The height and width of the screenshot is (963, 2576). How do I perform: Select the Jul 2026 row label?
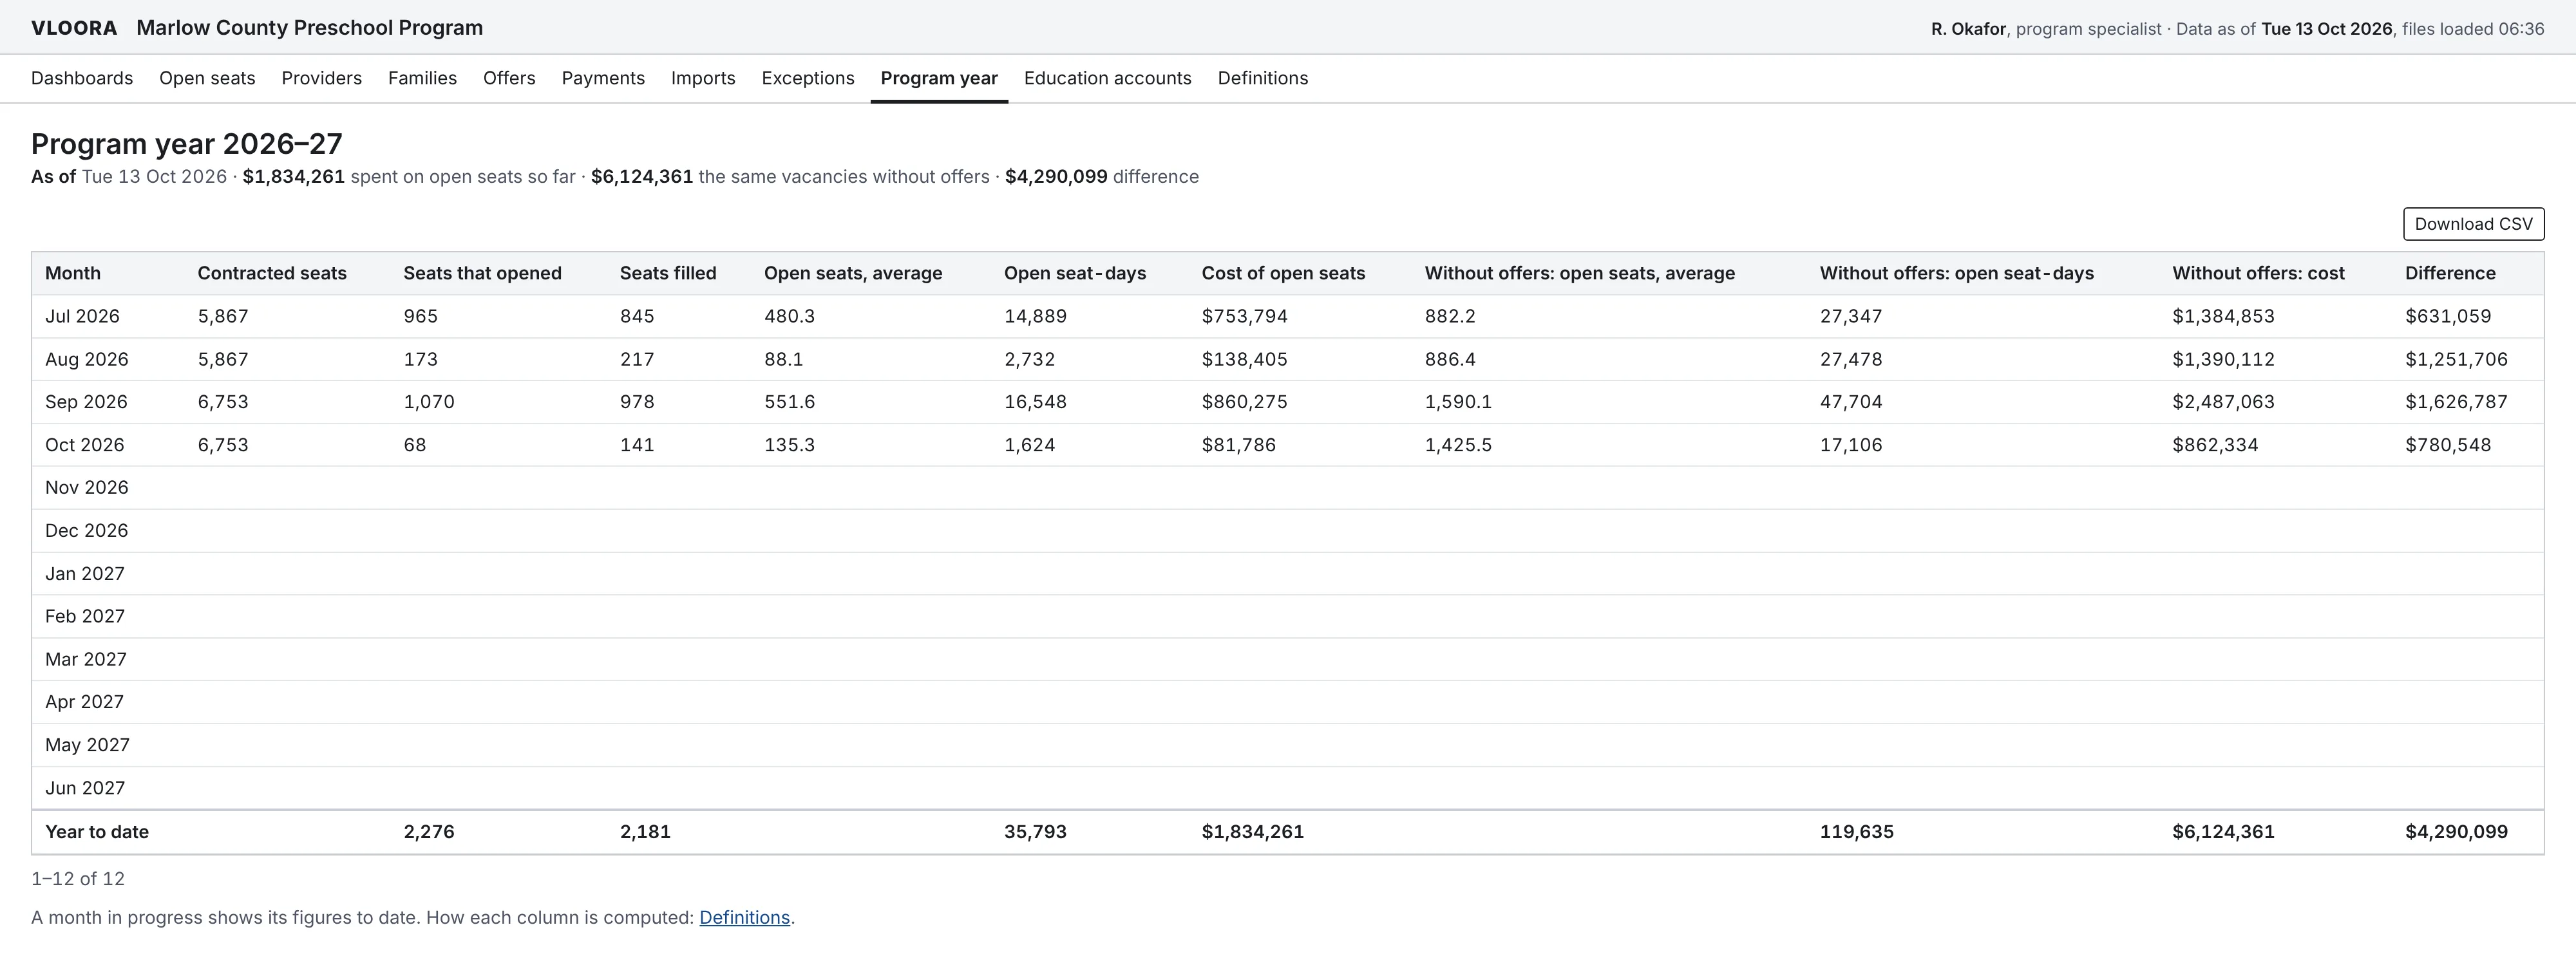[82, 316]
